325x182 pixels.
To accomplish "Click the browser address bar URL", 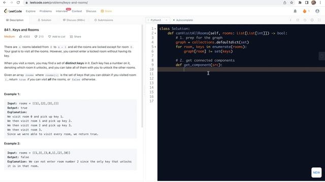I will (x=59, y=3).
